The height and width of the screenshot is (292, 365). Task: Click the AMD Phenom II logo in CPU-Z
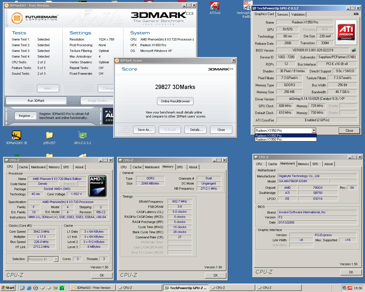[x=98, y=186]
